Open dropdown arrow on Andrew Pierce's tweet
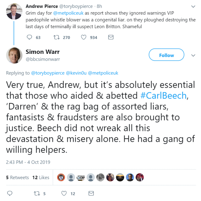The image size is (201, 201). pyautogui.click(x=193, y=6)
